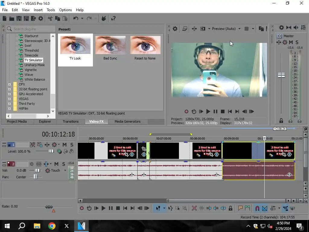Click Record button in timeline transport

[82, 208]
